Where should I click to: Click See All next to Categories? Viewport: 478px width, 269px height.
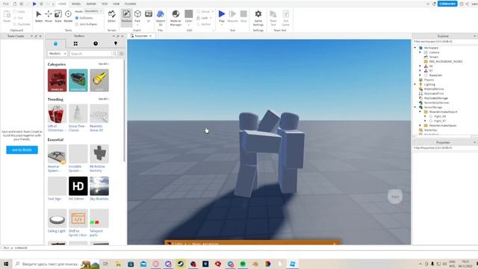[x=103, y=64]
